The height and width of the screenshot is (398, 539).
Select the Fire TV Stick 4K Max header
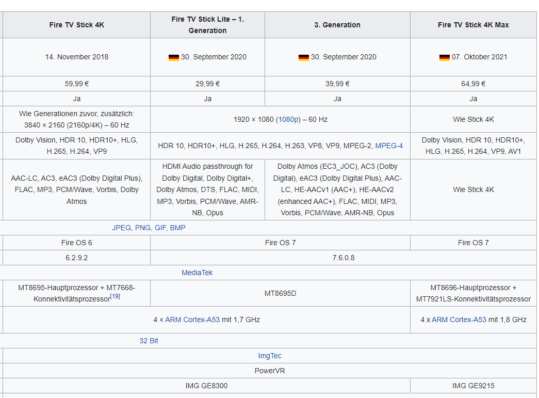click(473, 25)
